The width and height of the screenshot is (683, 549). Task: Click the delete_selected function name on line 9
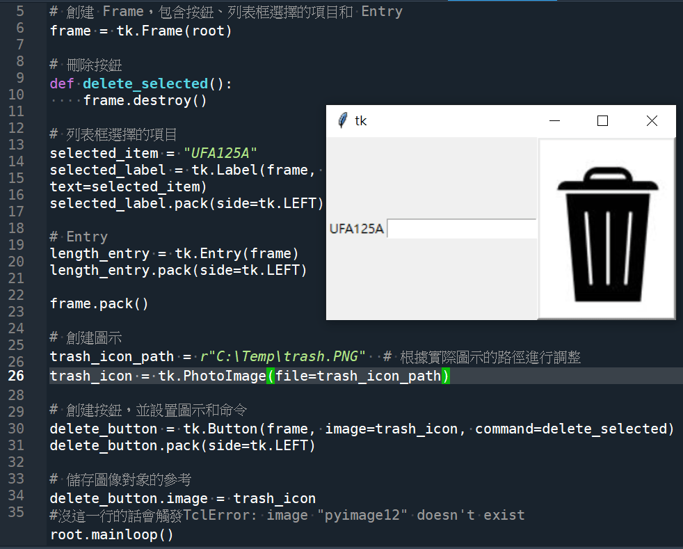(x=144, y=83)
